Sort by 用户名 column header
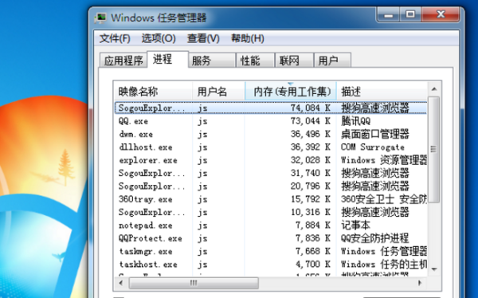 (x=218, y=91)
